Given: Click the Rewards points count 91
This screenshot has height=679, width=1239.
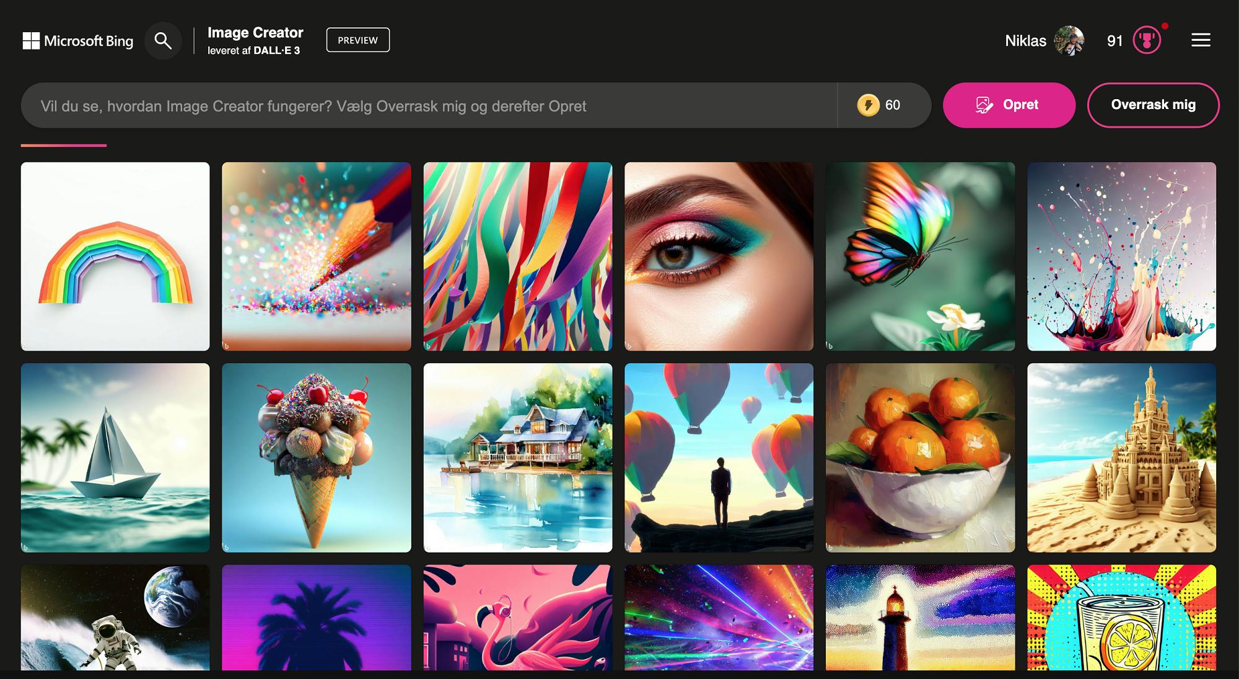Looking at the screenshot, I should coord(1114,41).
